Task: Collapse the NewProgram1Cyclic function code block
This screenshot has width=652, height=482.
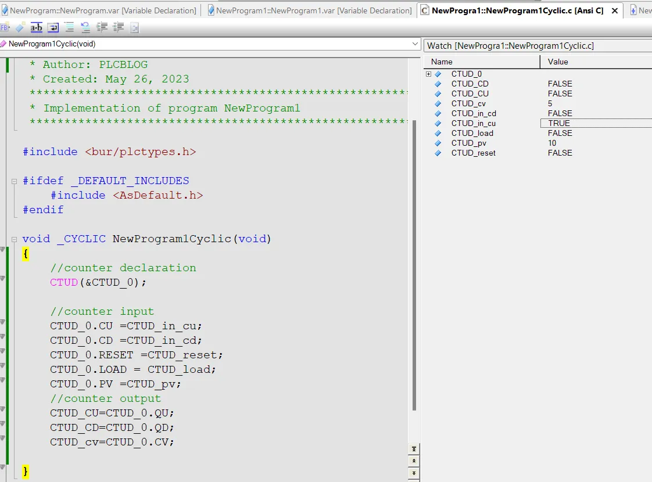Action: click(x=14, y=239)
